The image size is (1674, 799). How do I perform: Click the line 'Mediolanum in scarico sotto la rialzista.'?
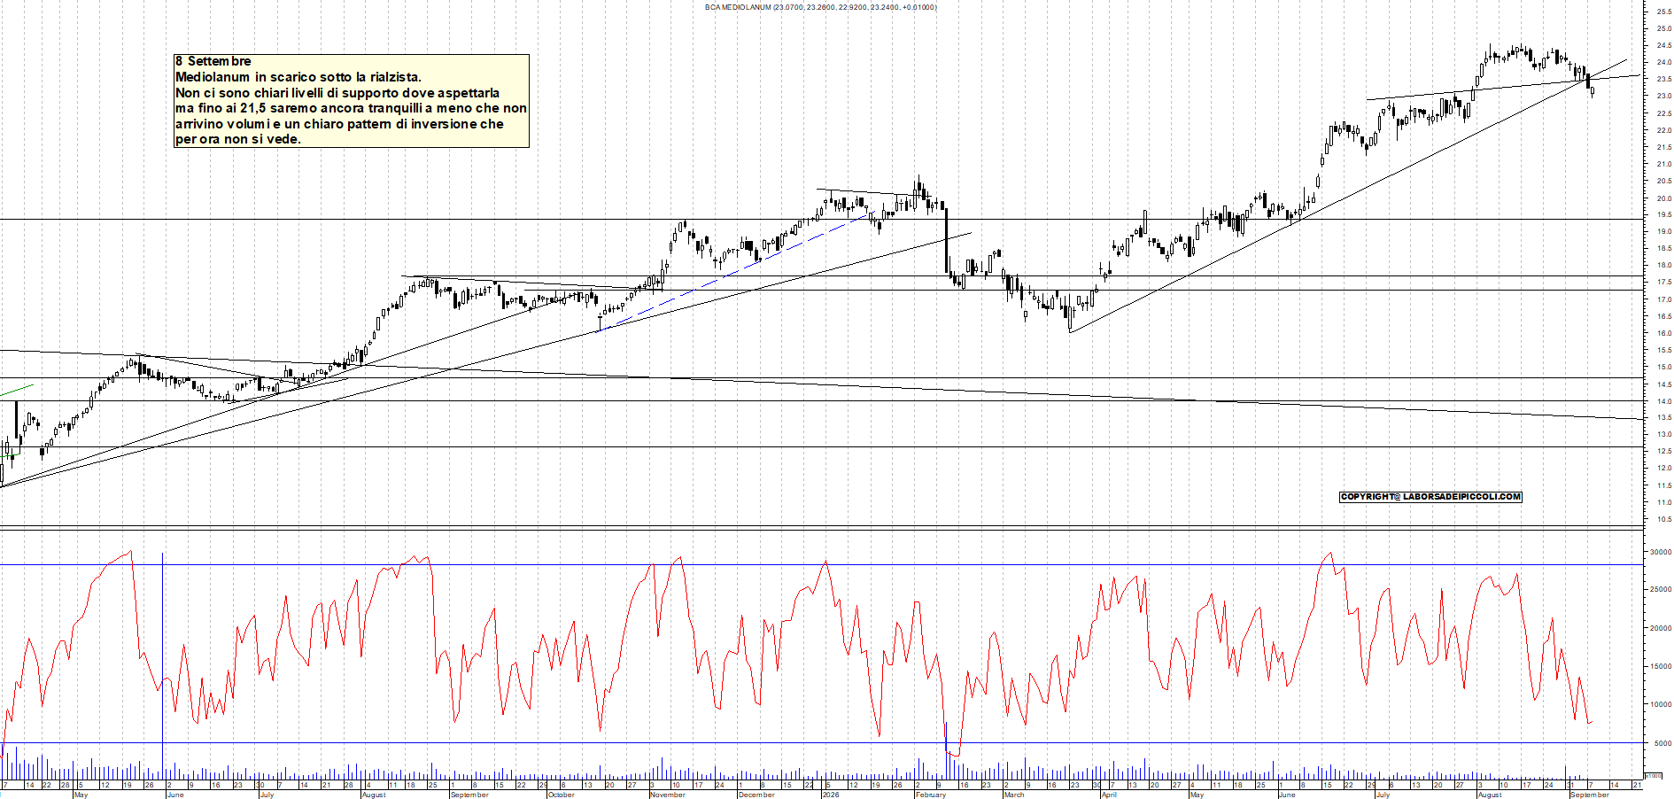(x=298, y=77)
